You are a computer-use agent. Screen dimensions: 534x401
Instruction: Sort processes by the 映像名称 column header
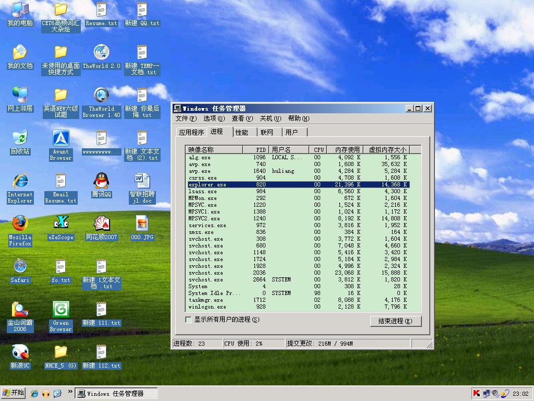214,150
